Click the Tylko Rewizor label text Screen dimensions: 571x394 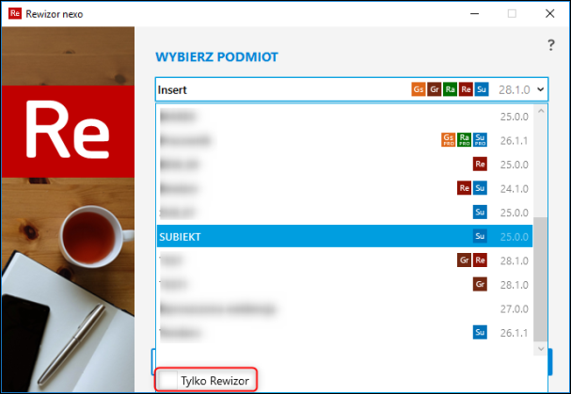tap(214, 381)
